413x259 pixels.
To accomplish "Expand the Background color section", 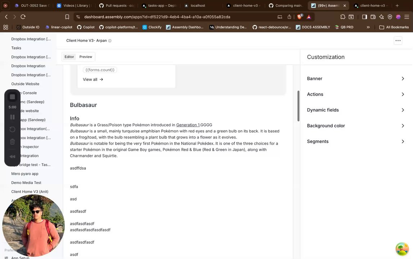I will [x=356, y=126].
